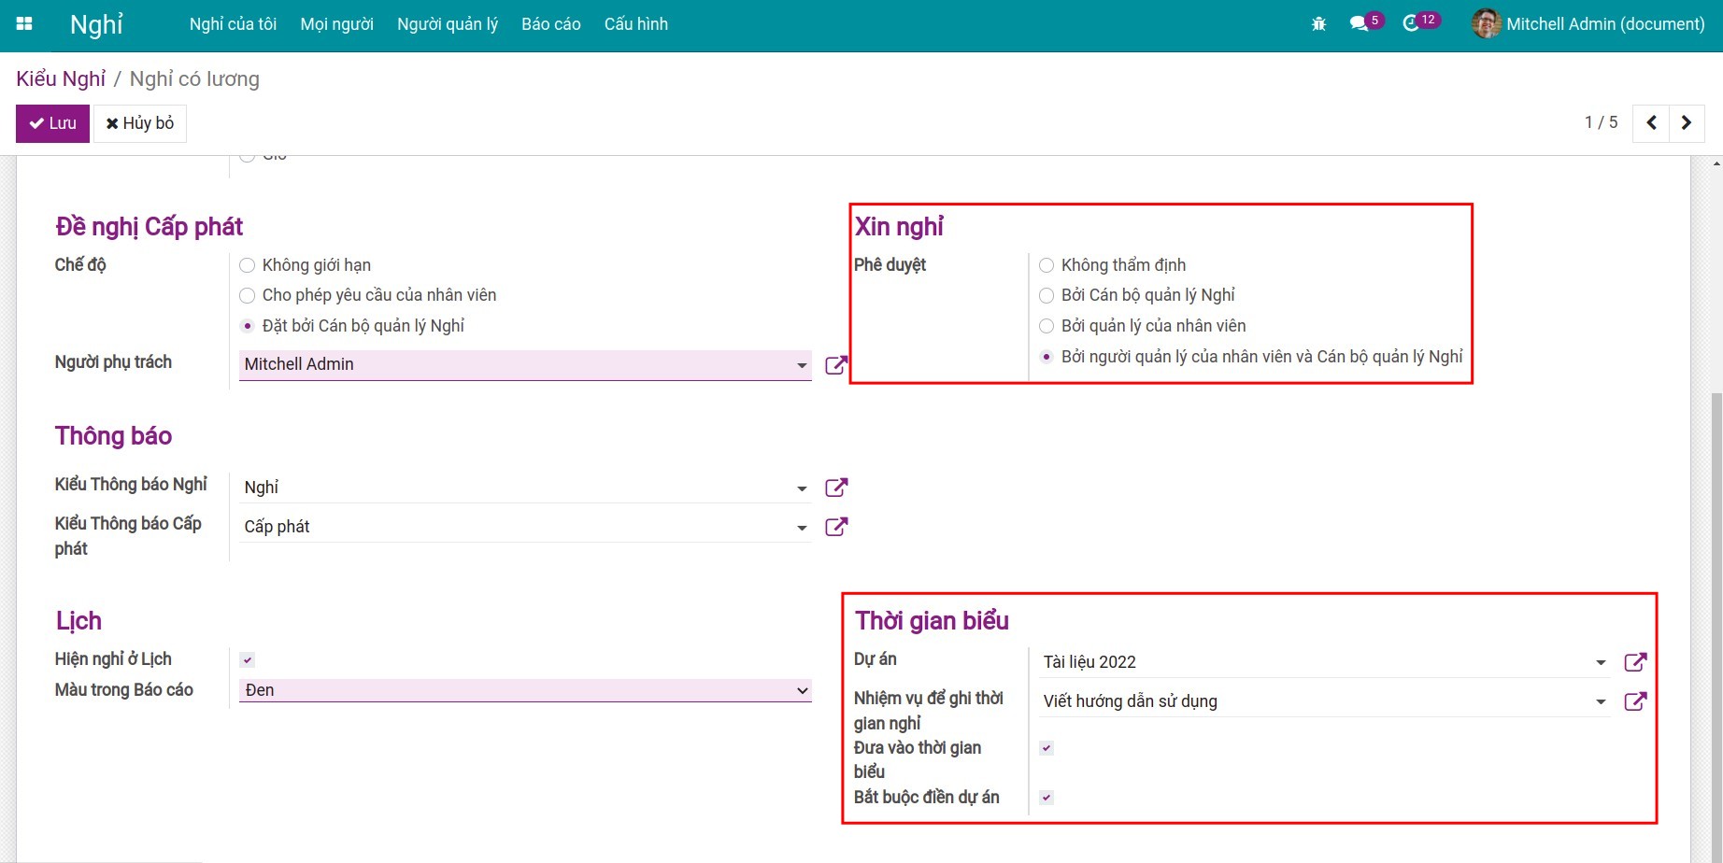1723x863 pixels.
Task: Open the activities clock icon
Action: 1411,24
